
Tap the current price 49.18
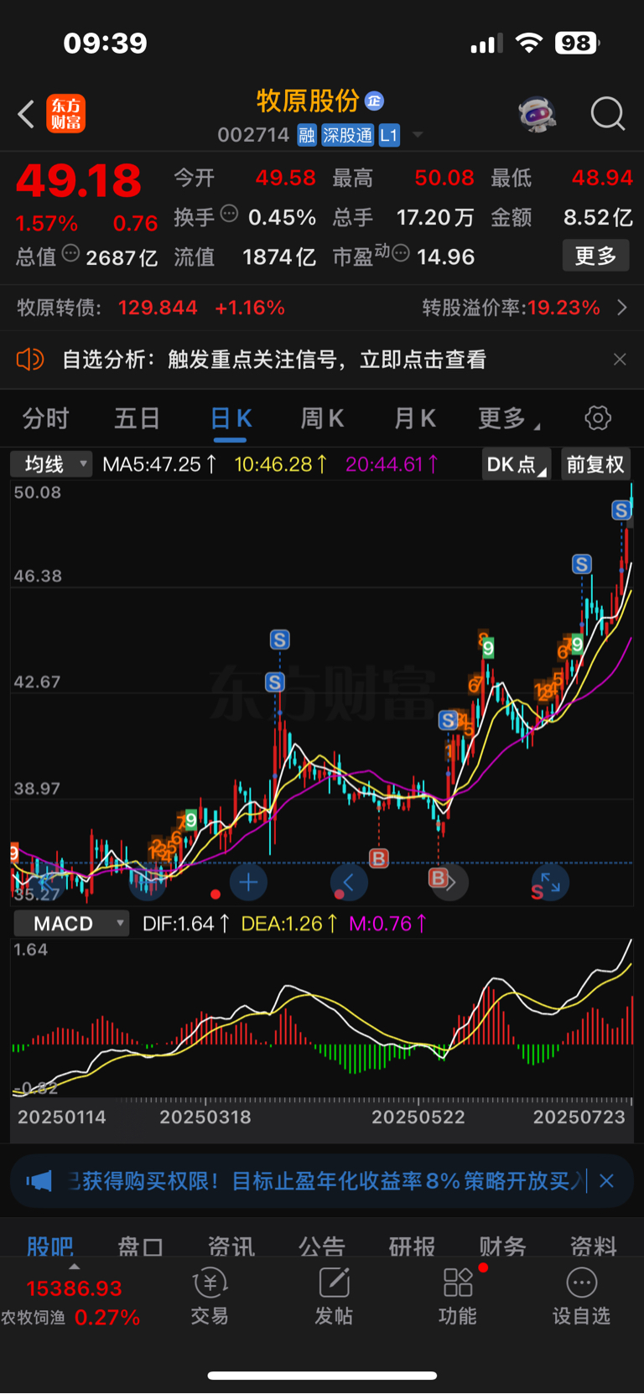coord(79,181)
